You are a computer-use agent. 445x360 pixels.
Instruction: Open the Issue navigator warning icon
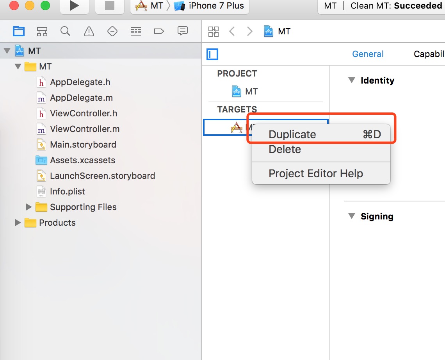(89, 31)
